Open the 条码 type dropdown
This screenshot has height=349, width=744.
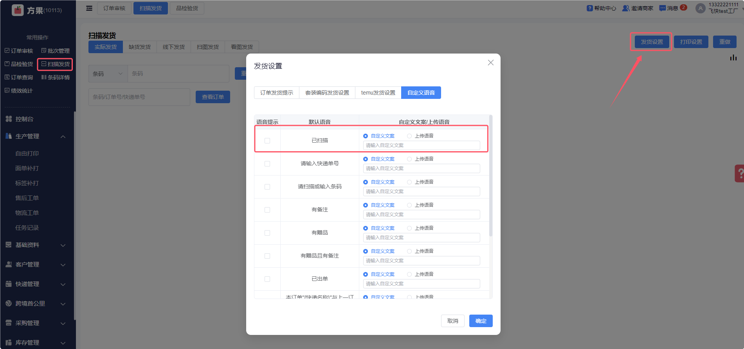108,74
